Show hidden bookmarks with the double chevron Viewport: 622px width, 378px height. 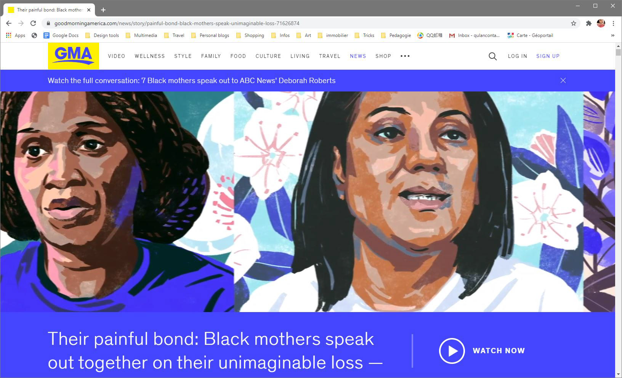pos(612,35)
